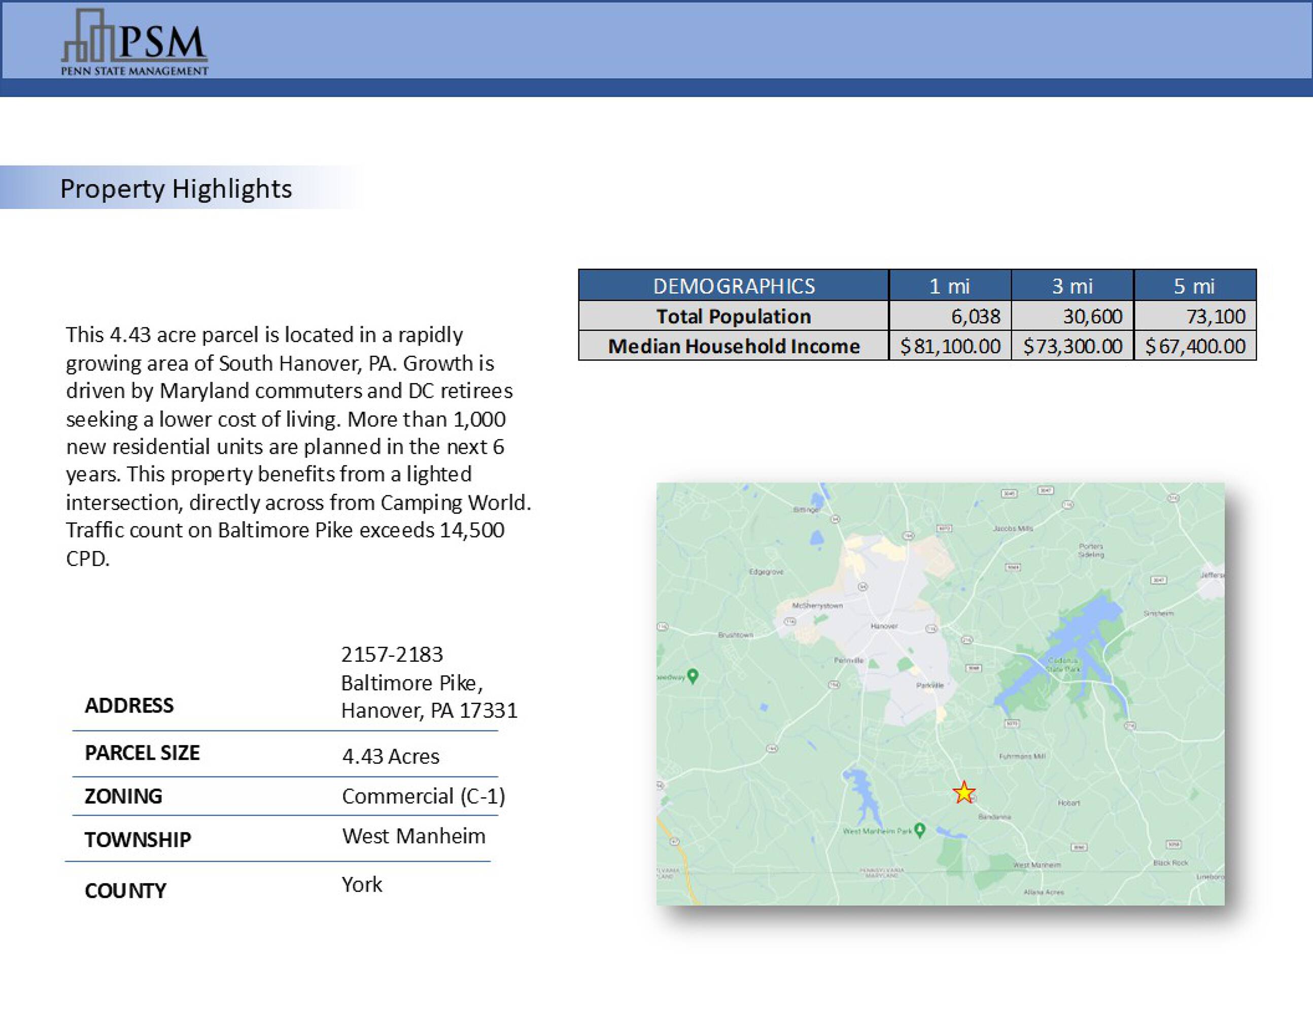Click the Hanover town label on map
The height and width of the screenshot is (1015, 1313).
884,626
